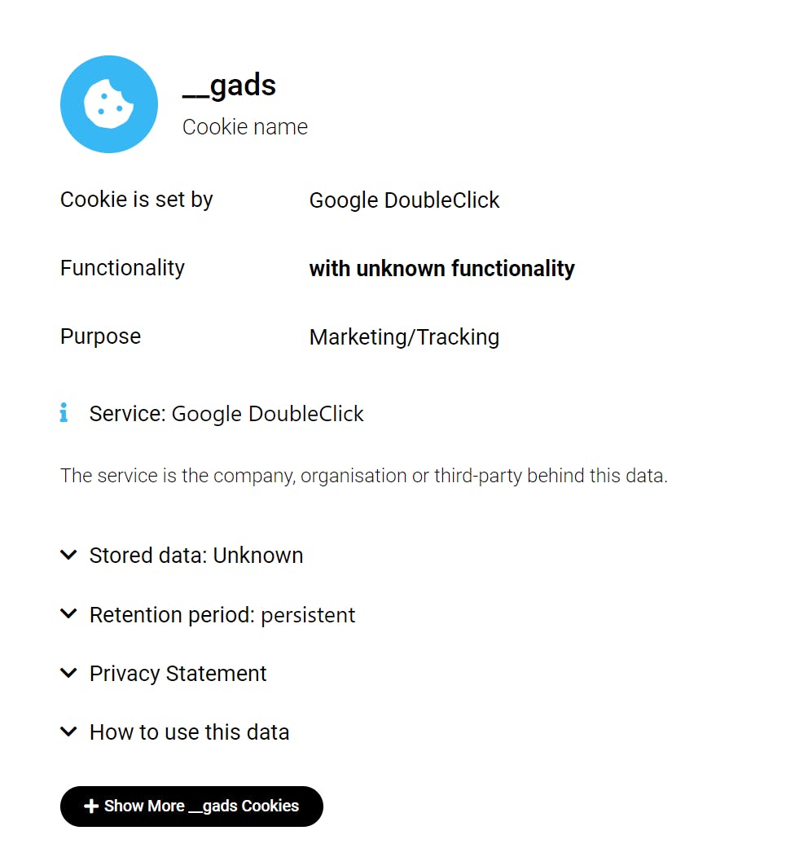Click the How to use this data chevron
This screenshot has height=857, width=795.
(x=68, y=732)
